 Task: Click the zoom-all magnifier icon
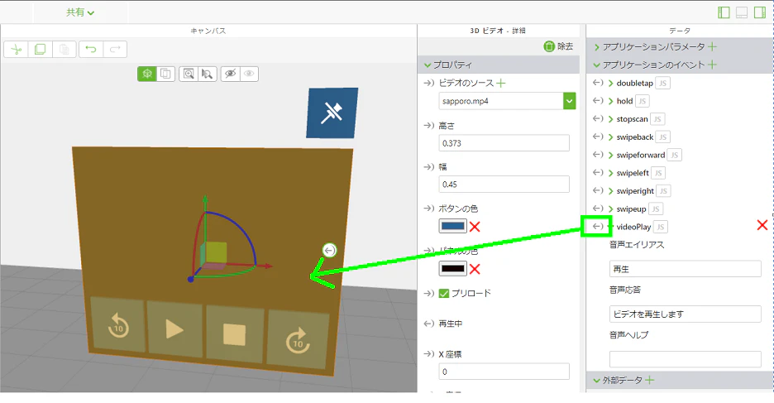(x=189, y=74)
